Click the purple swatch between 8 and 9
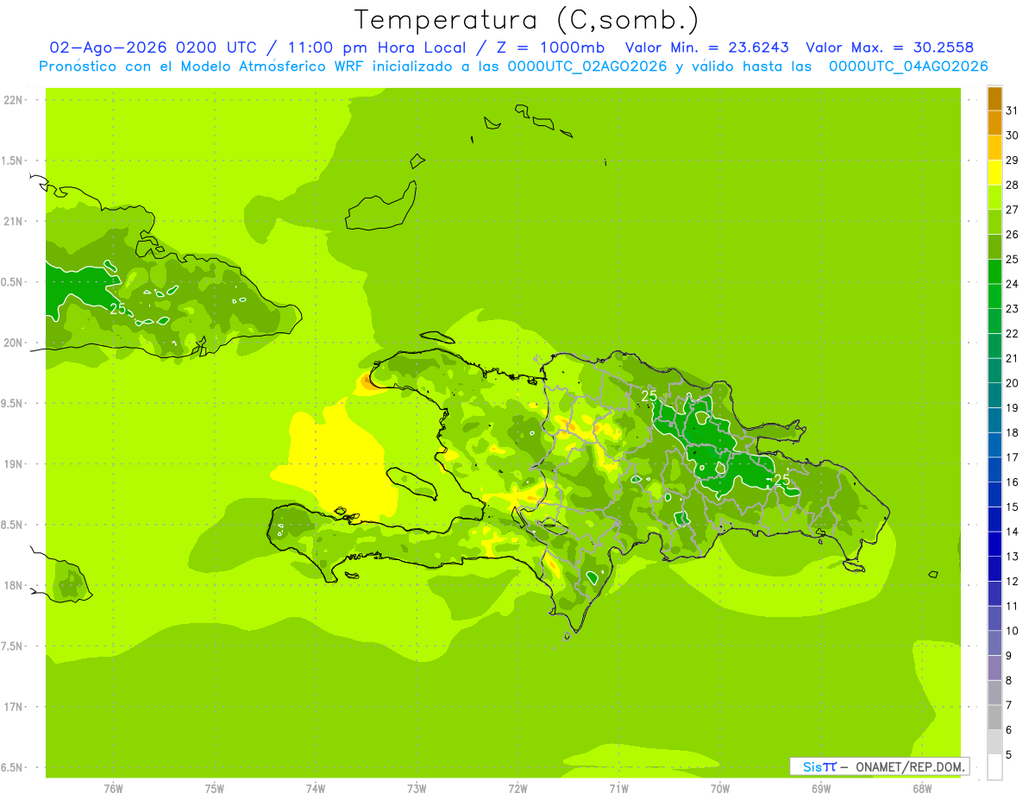Viewport: 1035px width, 800px height. pos(994,668)
